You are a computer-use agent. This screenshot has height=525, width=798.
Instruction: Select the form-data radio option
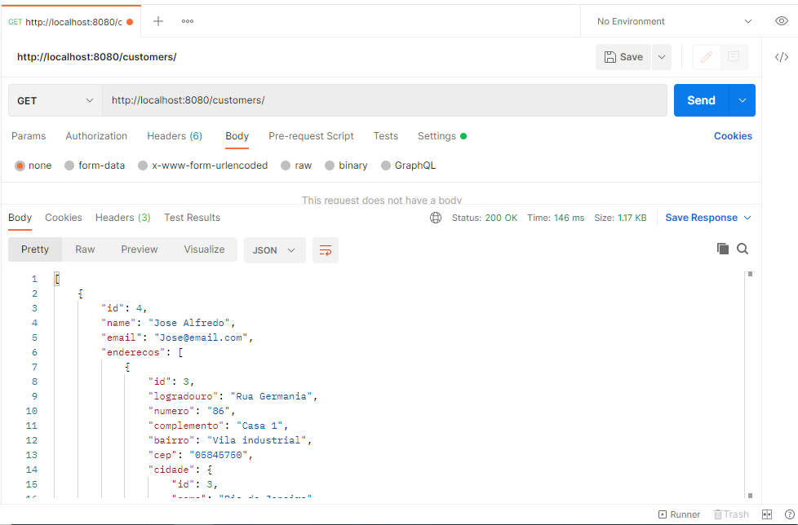(x=69, y=165)
